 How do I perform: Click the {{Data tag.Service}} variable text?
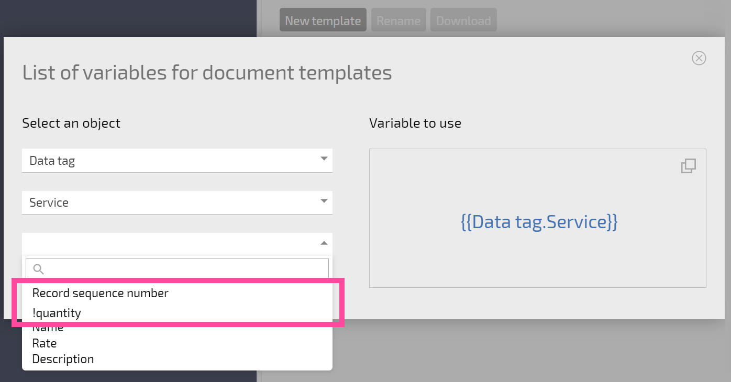pyautogui.click(x=539, y=222)
